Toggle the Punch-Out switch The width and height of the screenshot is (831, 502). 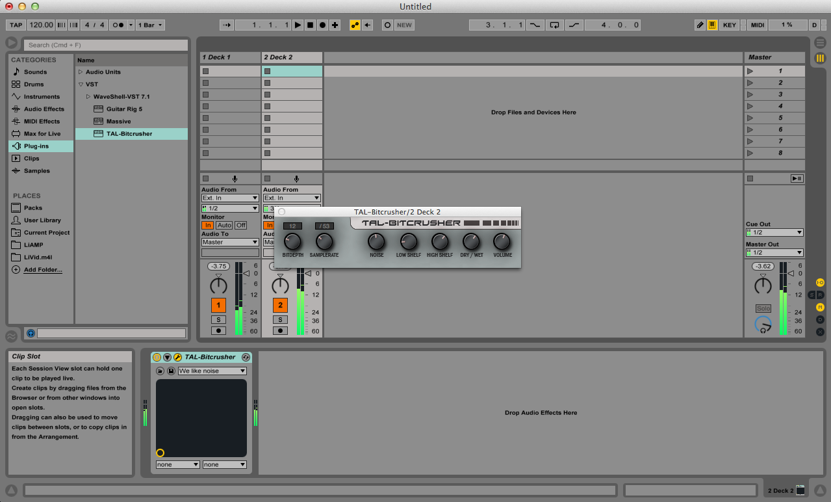(x=574, y=25)
